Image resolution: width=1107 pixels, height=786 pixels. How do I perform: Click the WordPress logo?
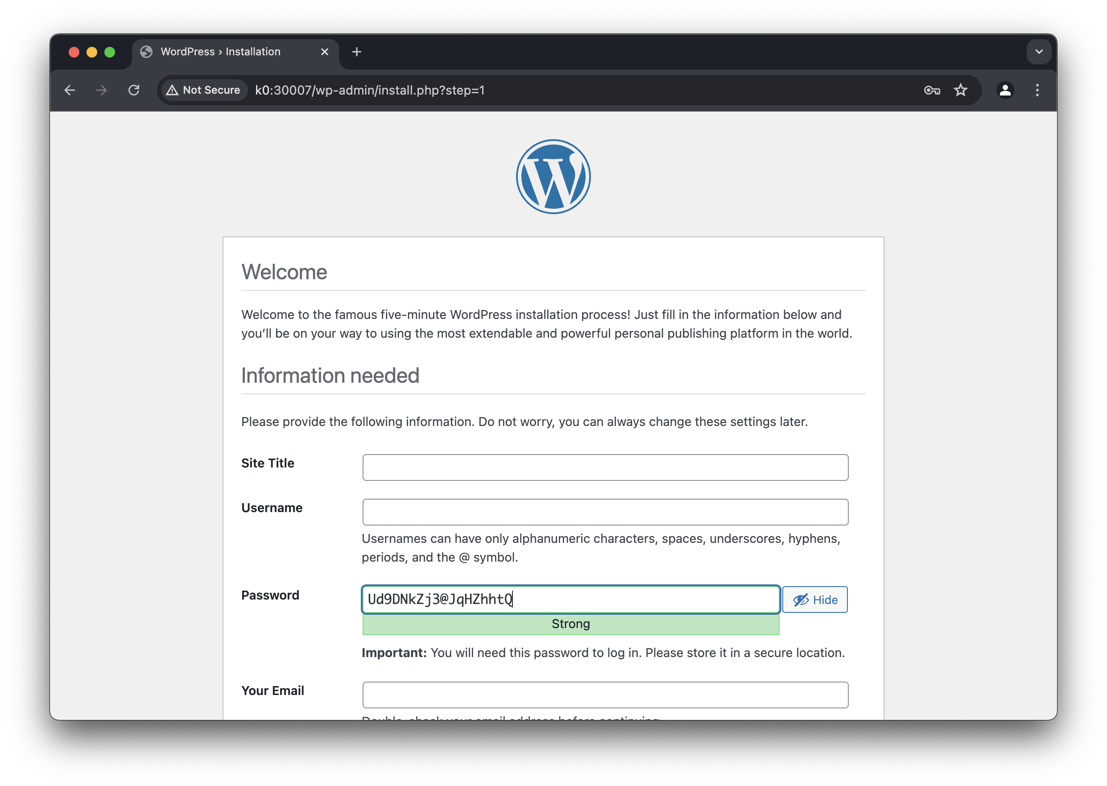[553, 177]
